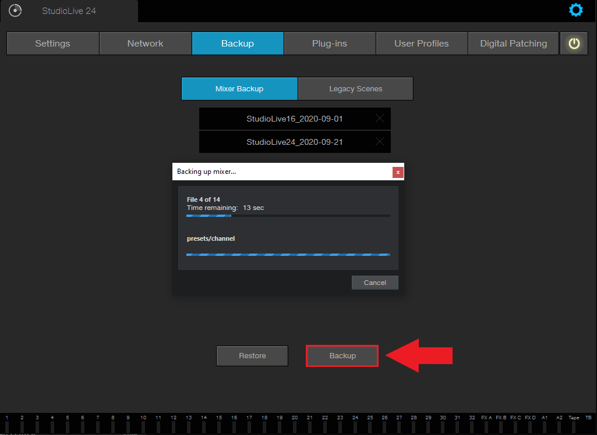The height and width of the screenshot is (435, 597).
Task: Open the Settings tab
Action: click(53, 44)
